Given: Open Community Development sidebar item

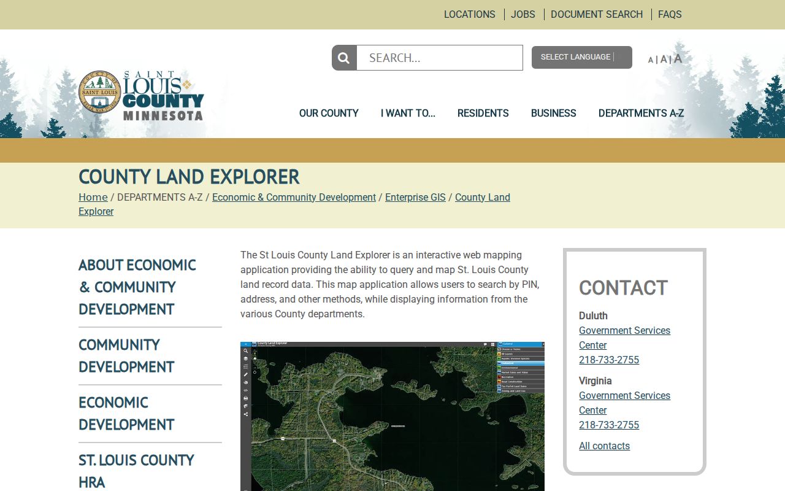Looking at the screenshot, I should click(x=126, y=355).
